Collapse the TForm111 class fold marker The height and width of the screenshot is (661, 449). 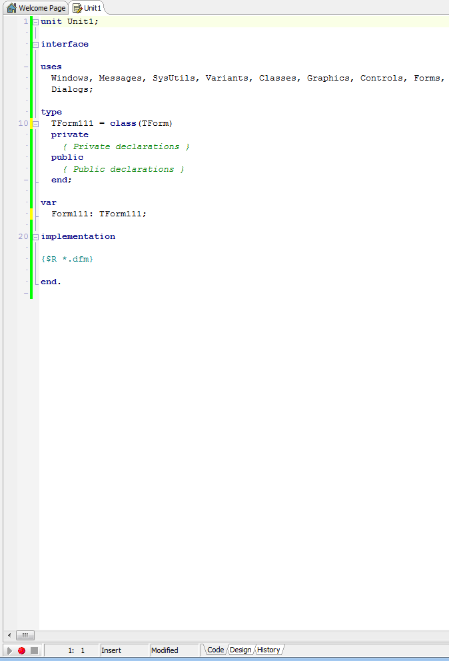(x=36, y=124)
